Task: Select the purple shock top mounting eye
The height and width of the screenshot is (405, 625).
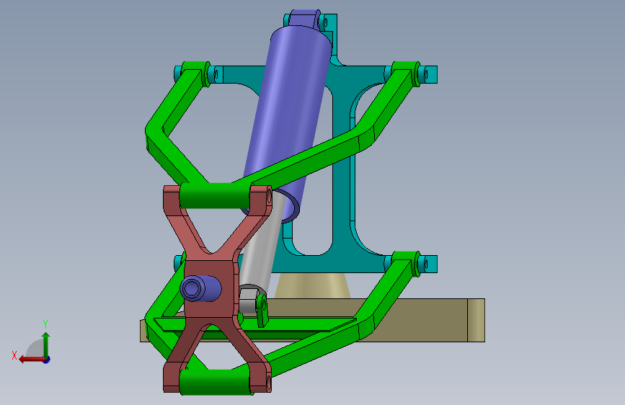Action: (x=304, y=18)
